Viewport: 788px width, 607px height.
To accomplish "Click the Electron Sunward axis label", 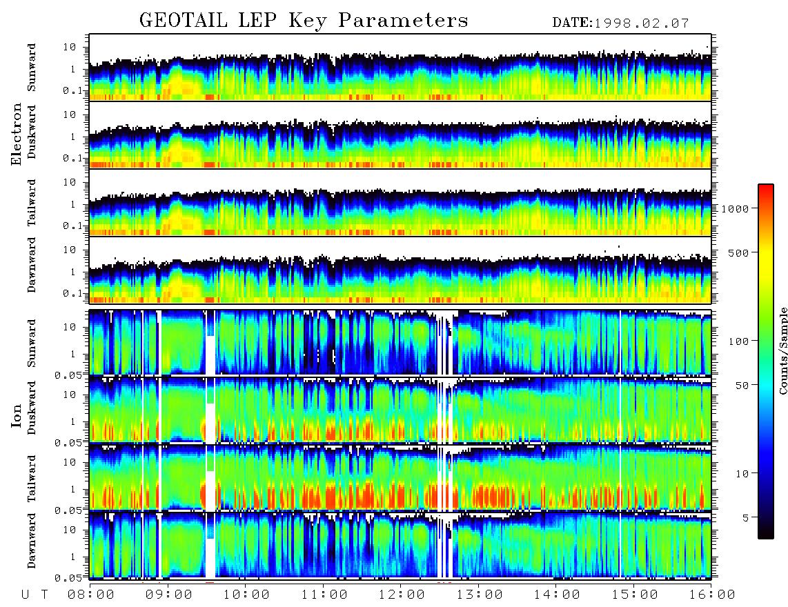I will point(32,68).
